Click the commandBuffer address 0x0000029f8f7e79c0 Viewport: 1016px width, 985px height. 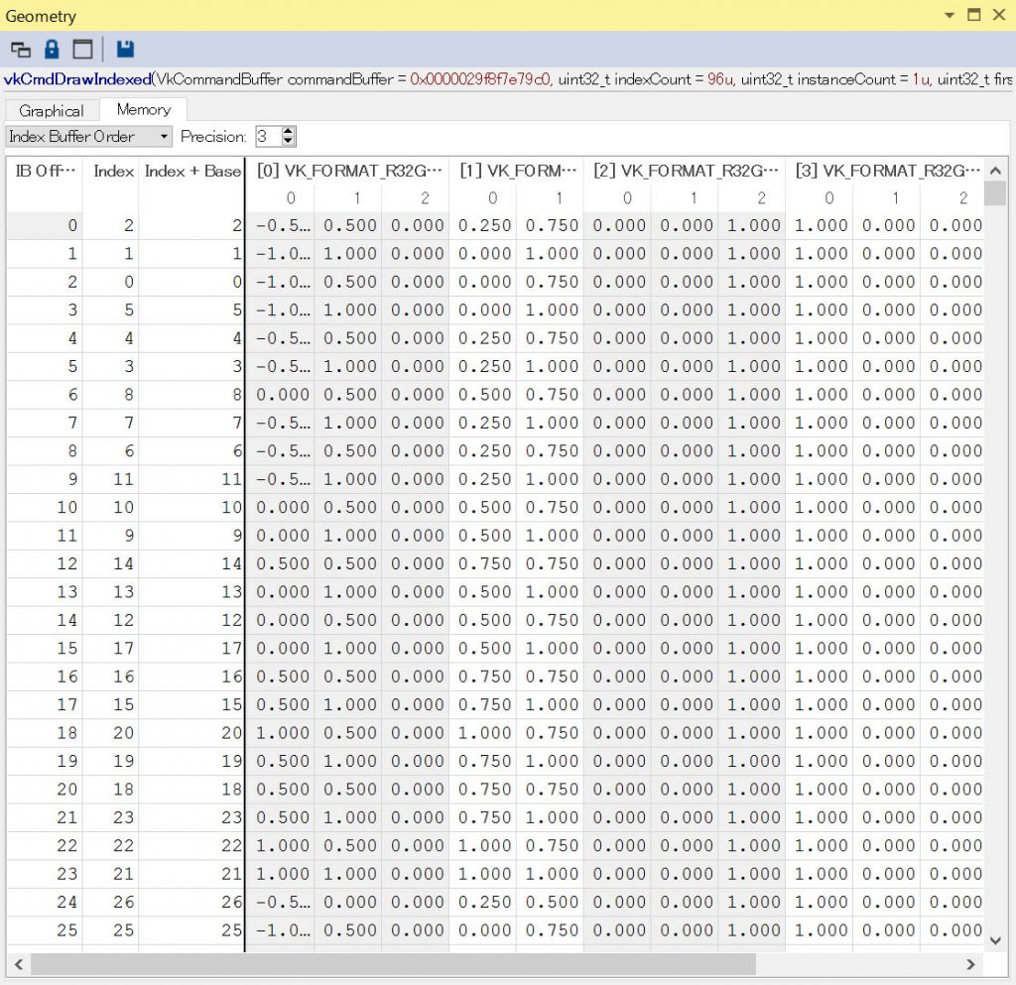[x=480, y=79]
